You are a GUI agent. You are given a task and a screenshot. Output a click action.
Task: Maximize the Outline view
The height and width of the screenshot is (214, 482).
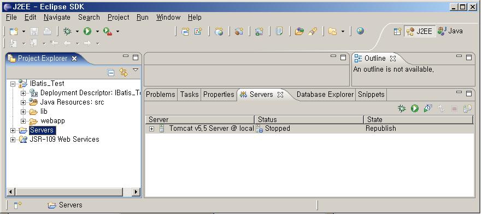(x=468, y=57)
